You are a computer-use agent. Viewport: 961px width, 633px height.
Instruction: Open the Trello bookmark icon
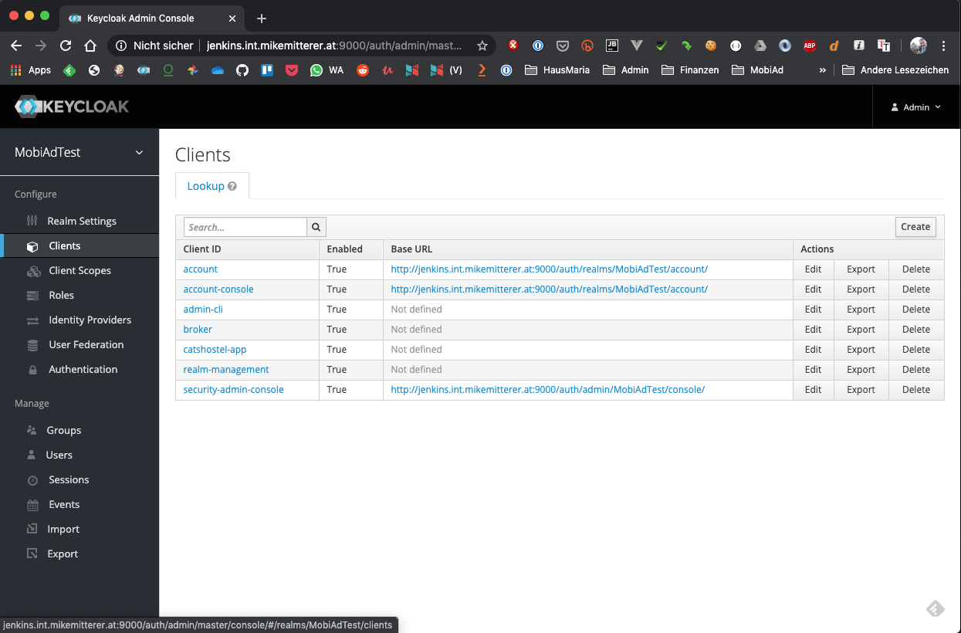pos(267,69)
